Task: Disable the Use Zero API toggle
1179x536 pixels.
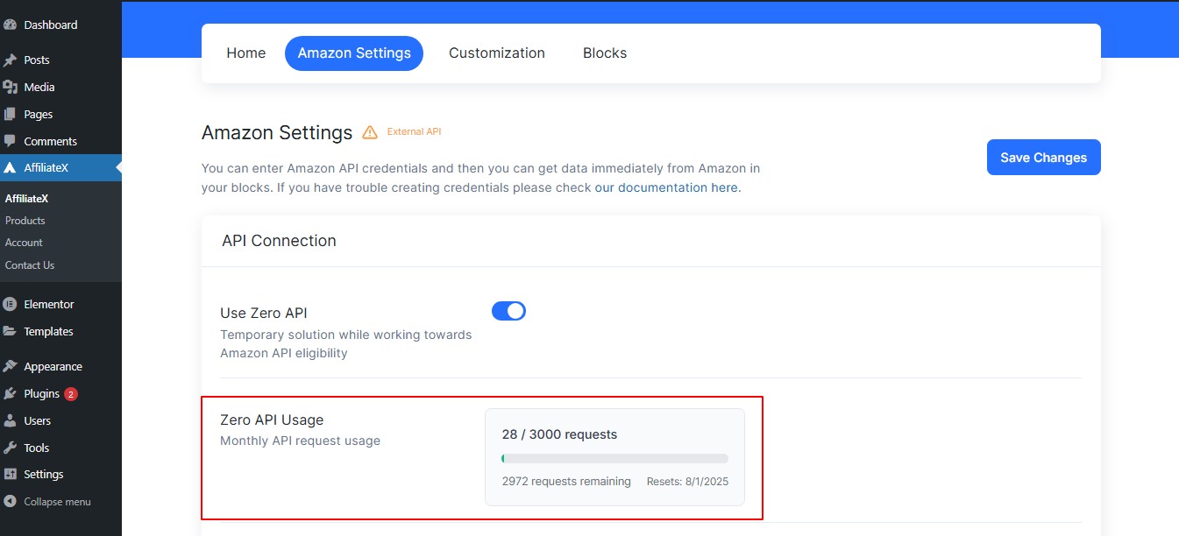Action: point(508,310)
